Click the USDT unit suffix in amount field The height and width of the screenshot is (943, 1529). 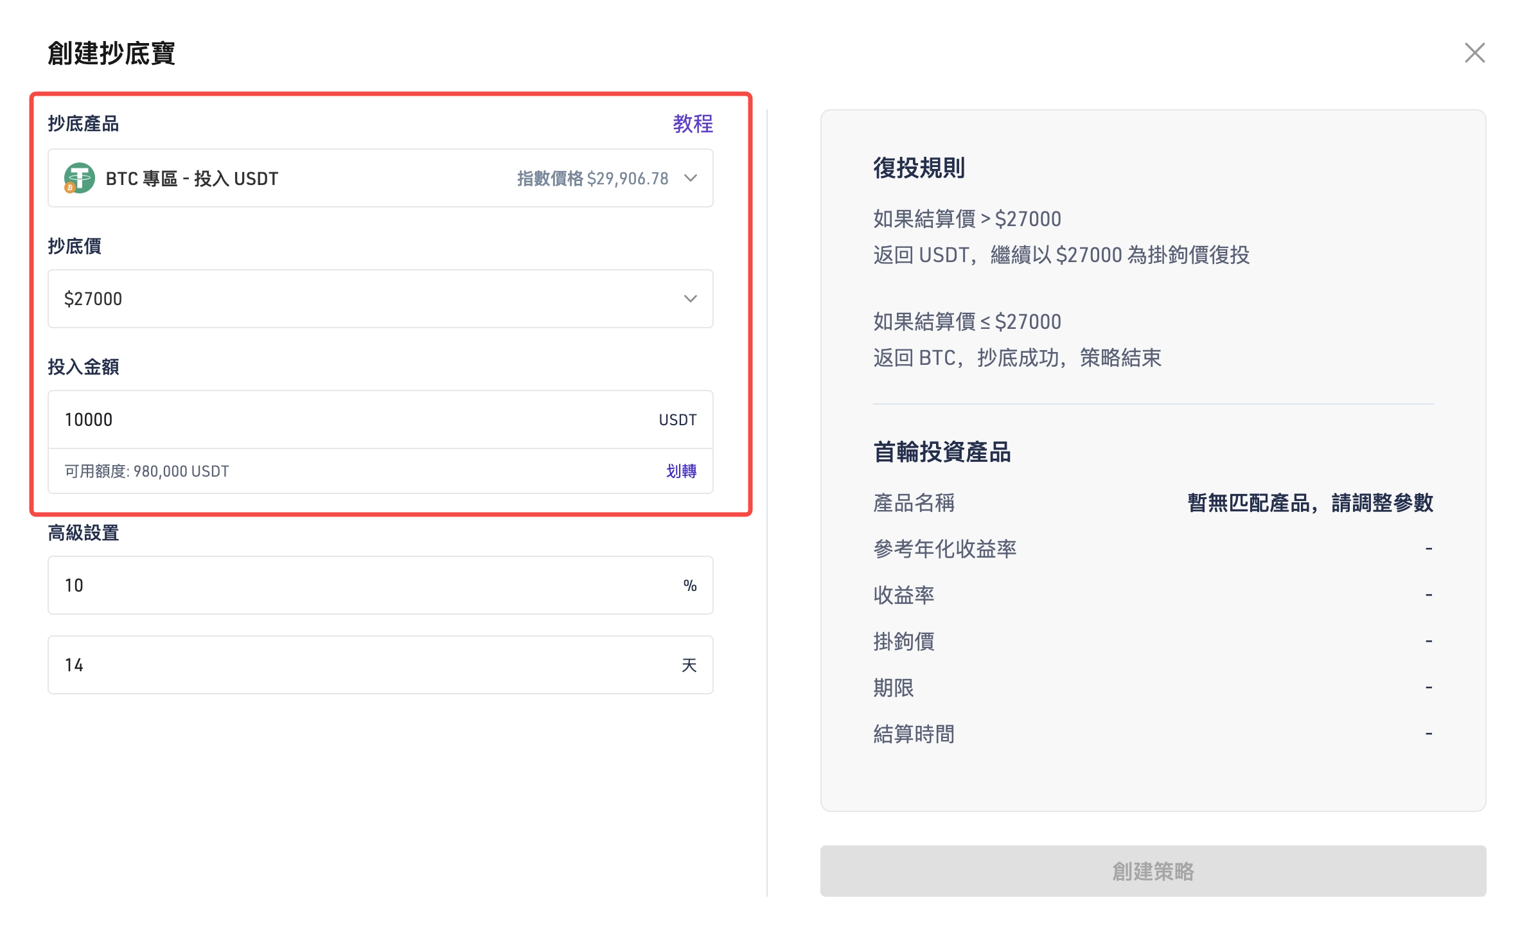click(x=677, y=419)
